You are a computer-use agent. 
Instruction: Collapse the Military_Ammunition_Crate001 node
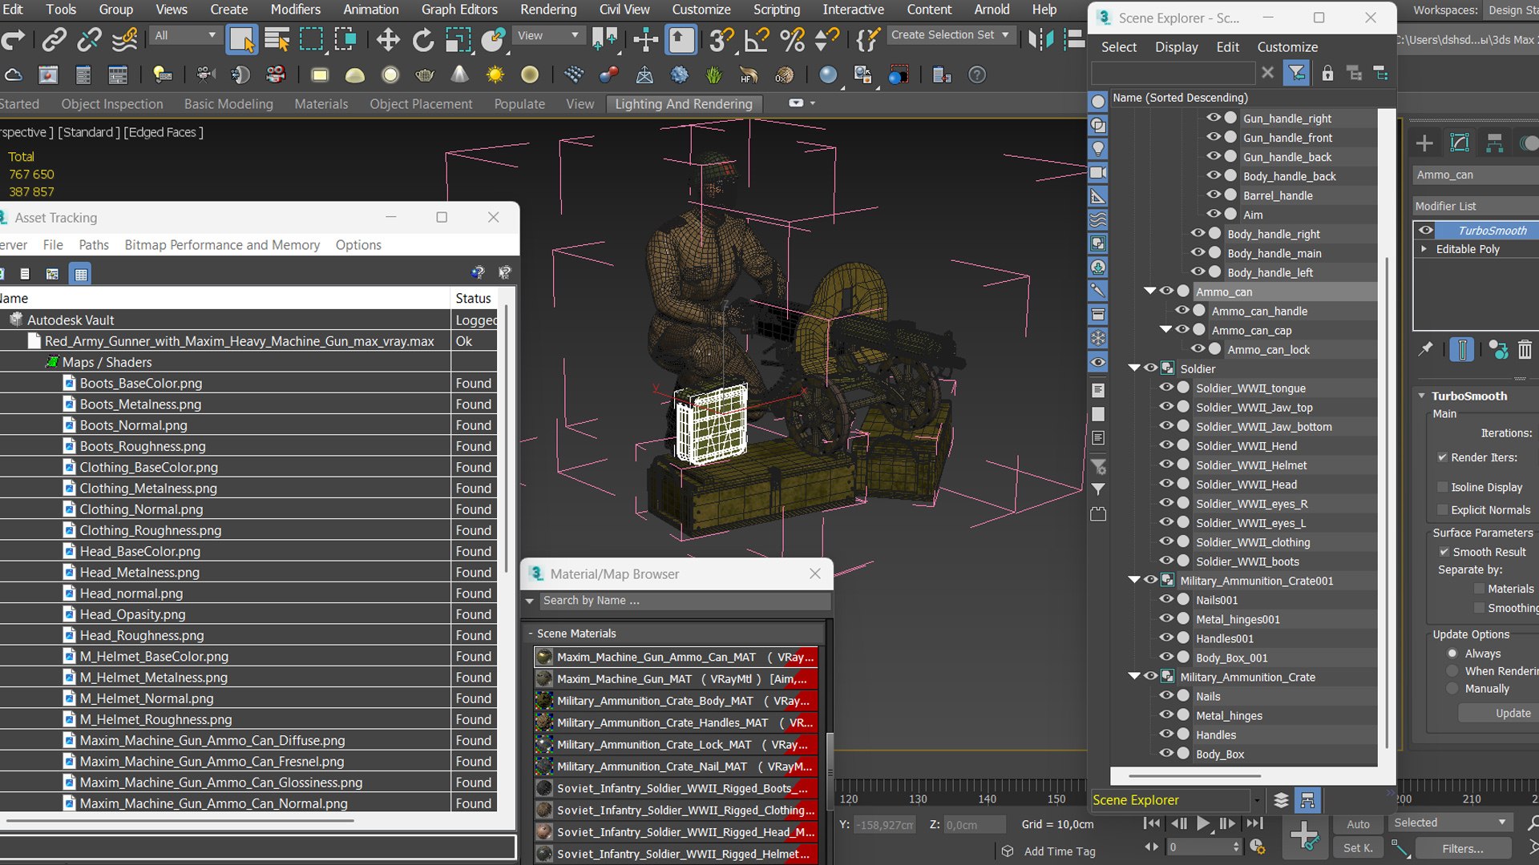click(1134, 581)
